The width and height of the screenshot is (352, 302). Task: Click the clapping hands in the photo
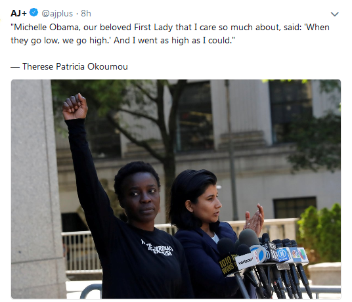tap(255, 219)
